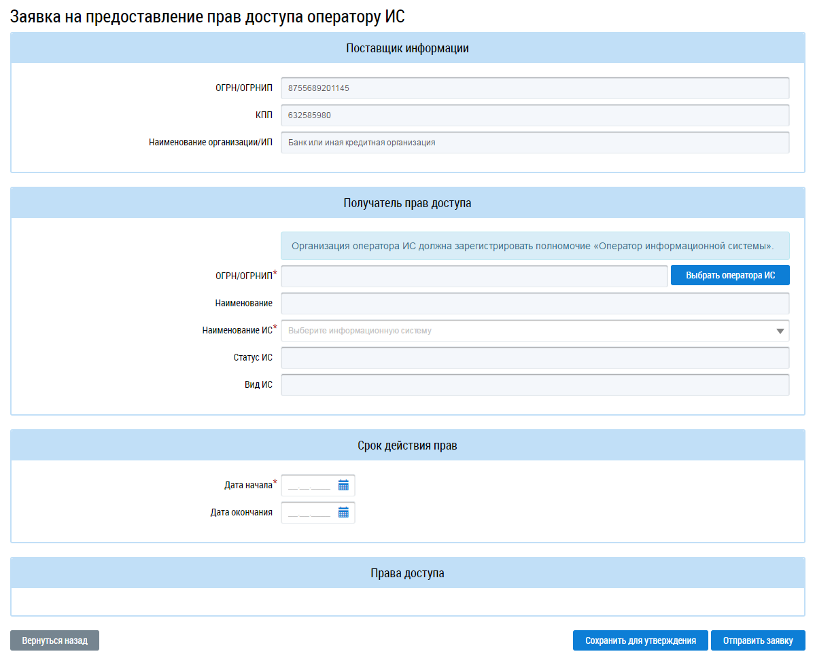Click the Права доступа section header
815x656 pixels.
point(407,573)
